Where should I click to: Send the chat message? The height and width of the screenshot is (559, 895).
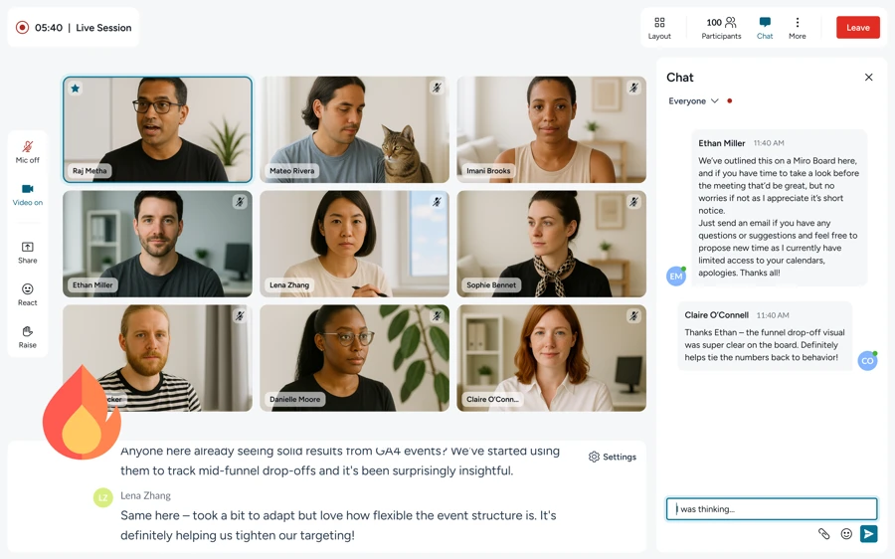868,534
